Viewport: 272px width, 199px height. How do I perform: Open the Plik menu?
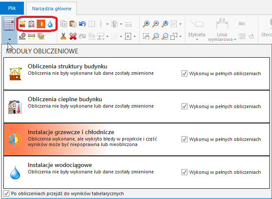tap(12, 7)
